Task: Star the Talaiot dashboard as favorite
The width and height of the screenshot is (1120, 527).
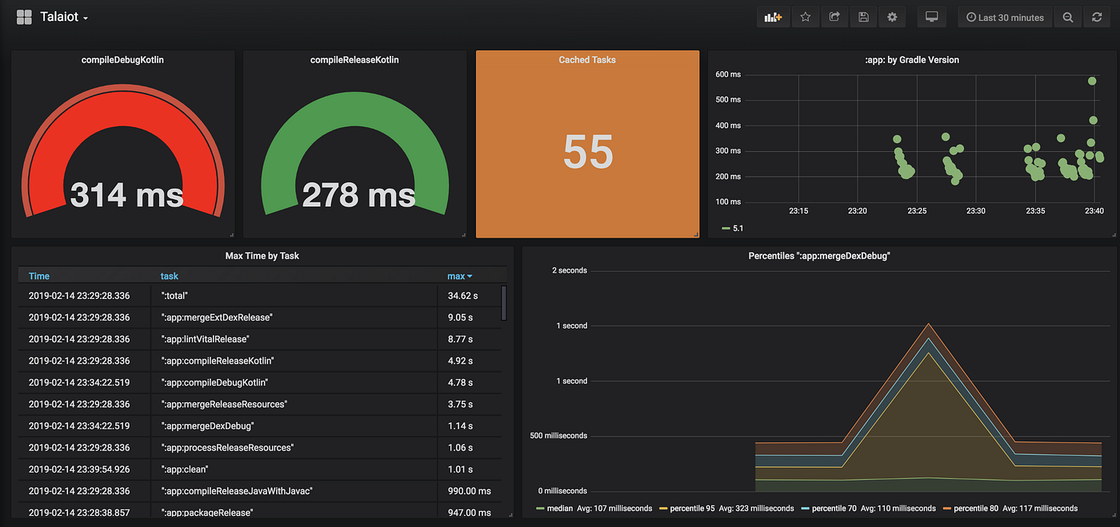Action: pos(806,16)
